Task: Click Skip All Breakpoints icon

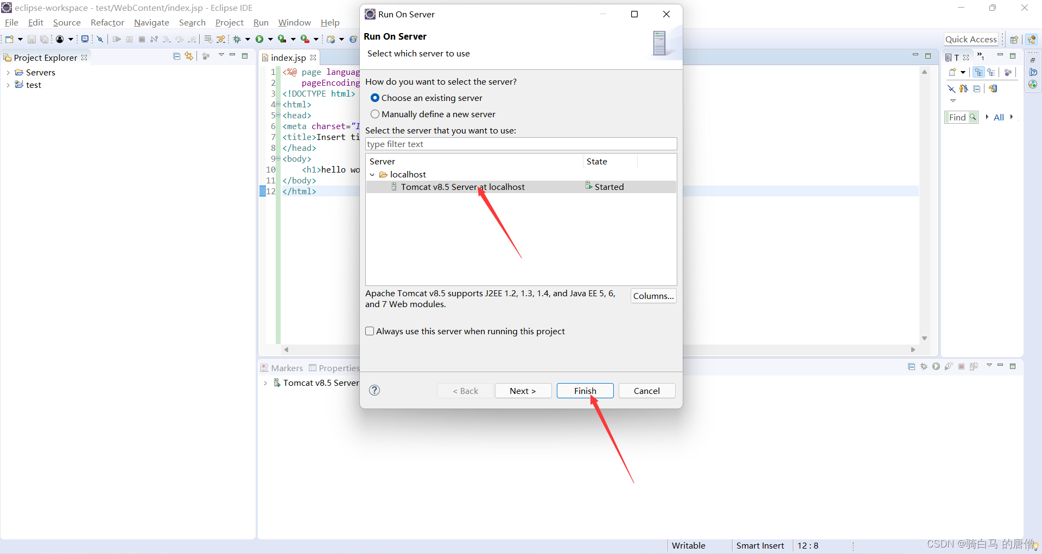Action: (x=100, y=39)
